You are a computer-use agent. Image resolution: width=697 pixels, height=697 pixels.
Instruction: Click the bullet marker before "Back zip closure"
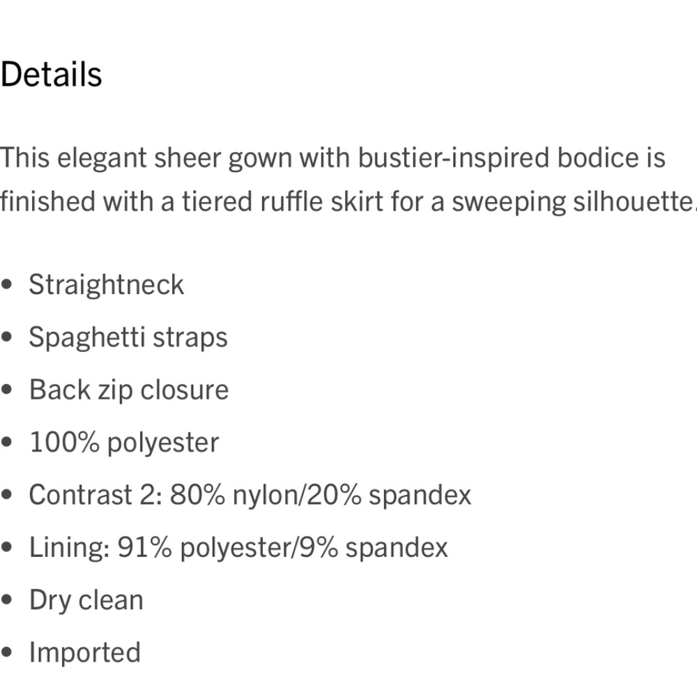pos(7,390)
